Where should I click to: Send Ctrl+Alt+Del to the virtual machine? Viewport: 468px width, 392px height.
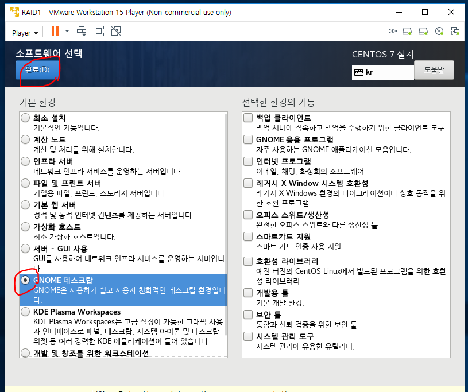click(82, 31)
